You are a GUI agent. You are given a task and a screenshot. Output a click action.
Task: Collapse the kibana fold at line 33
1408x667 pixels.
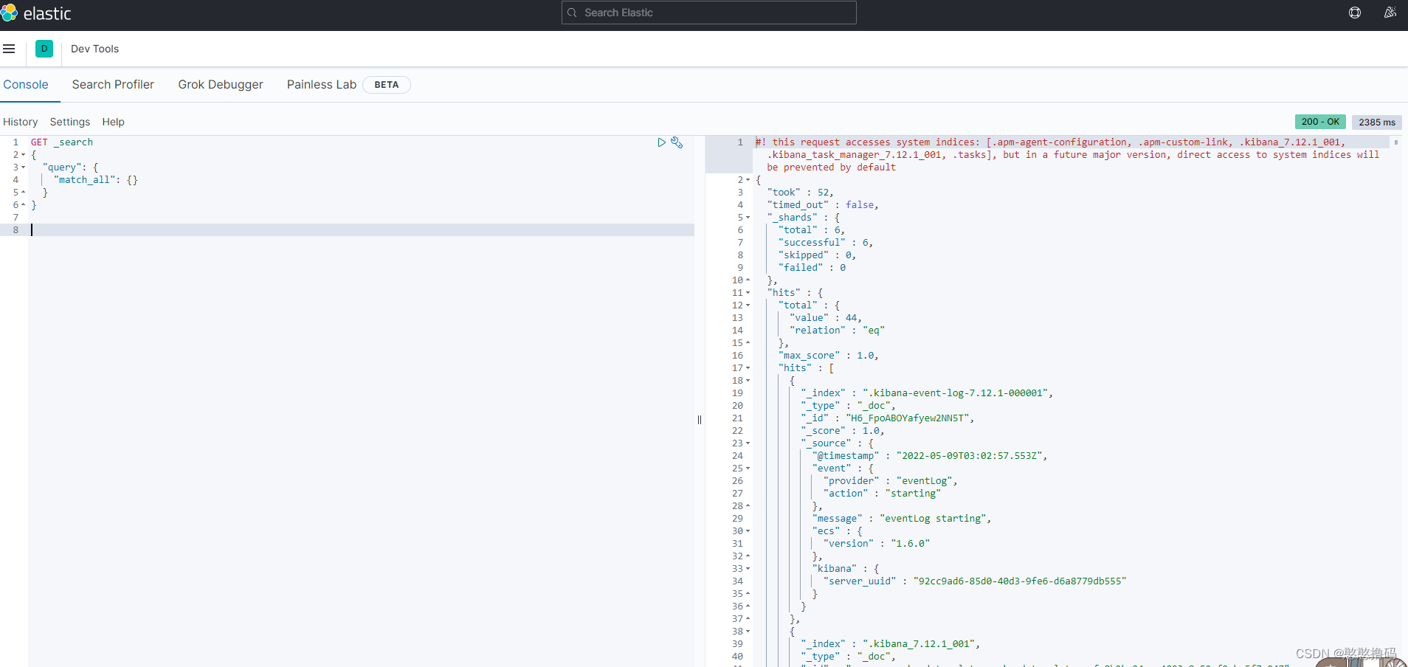[748, 569]
